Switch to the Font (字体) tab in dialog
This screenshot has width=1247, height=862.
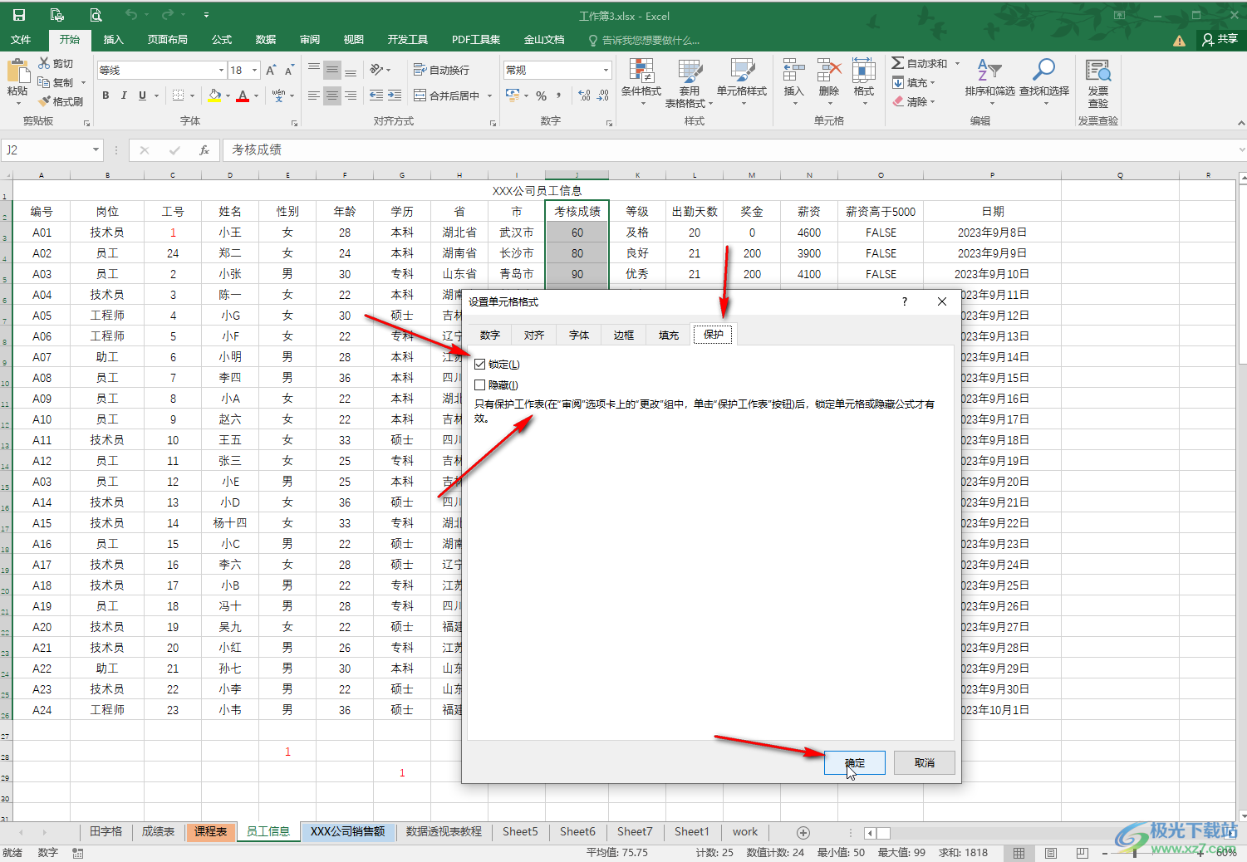coord(579,335)
